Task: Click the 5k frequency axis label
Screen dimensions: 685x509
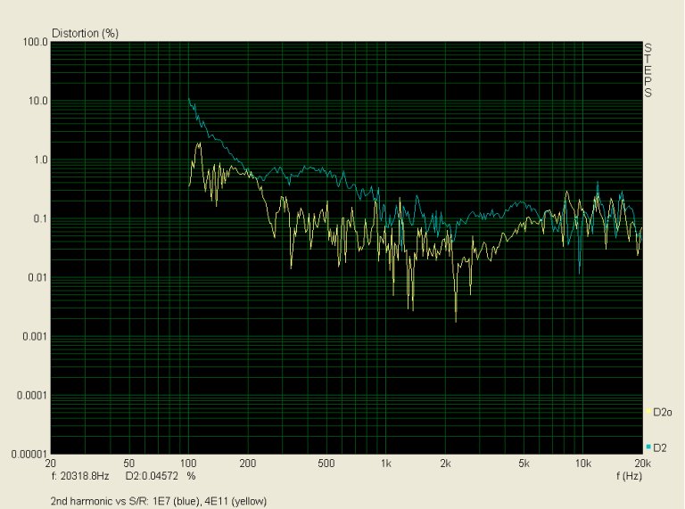Action: point(524,464)
